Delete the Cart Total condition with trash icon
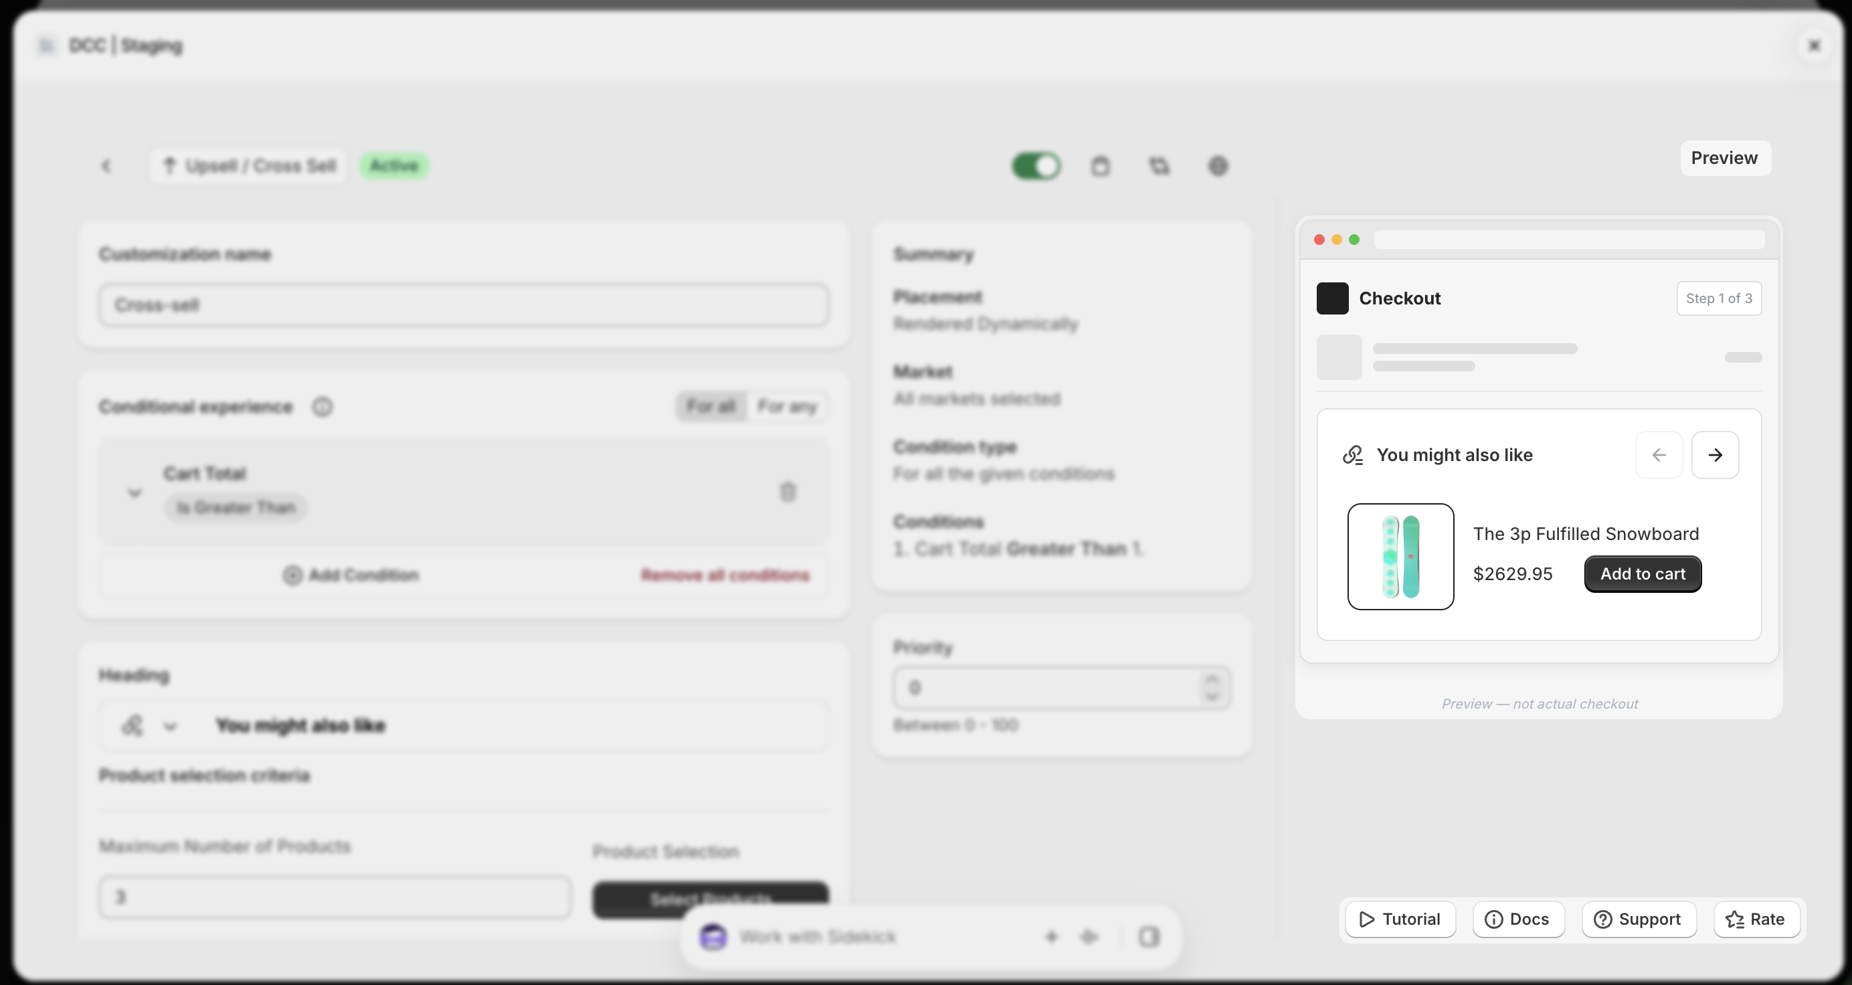This screenshot has width=1852, height=985. (x=788, y=492)
